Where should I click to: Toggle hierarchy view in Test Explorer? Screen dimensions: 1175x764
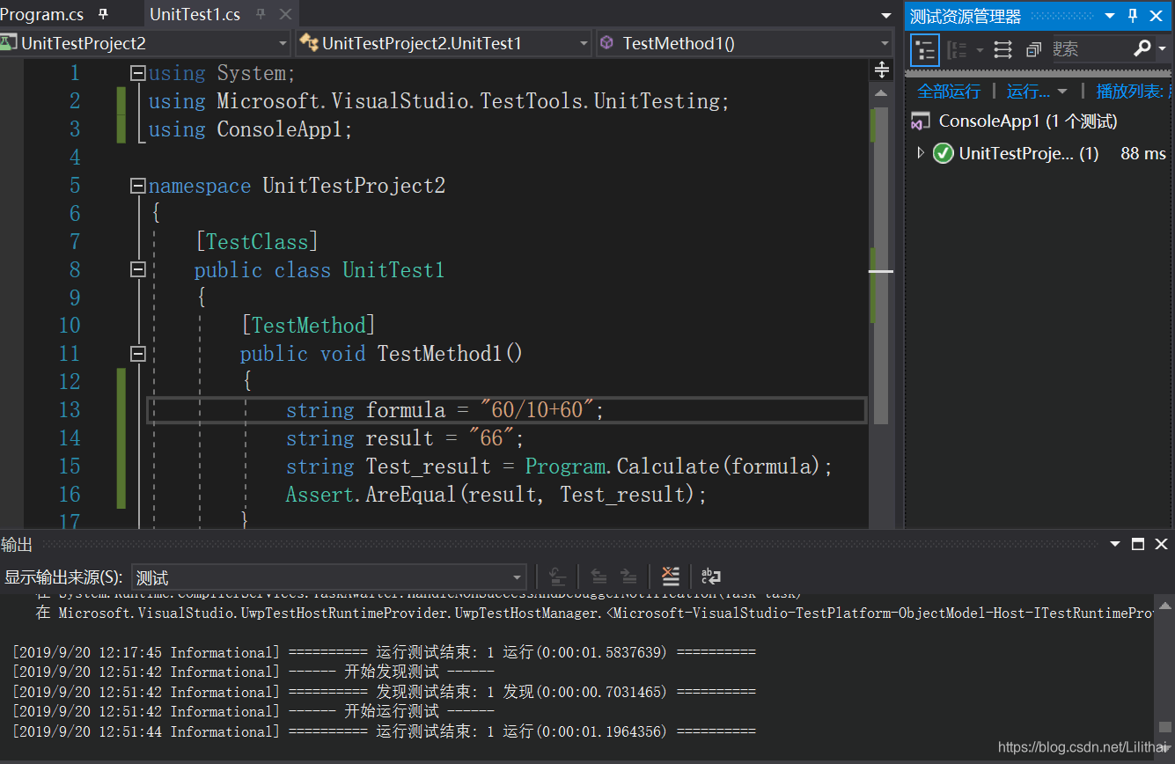[x=924, y=49]
